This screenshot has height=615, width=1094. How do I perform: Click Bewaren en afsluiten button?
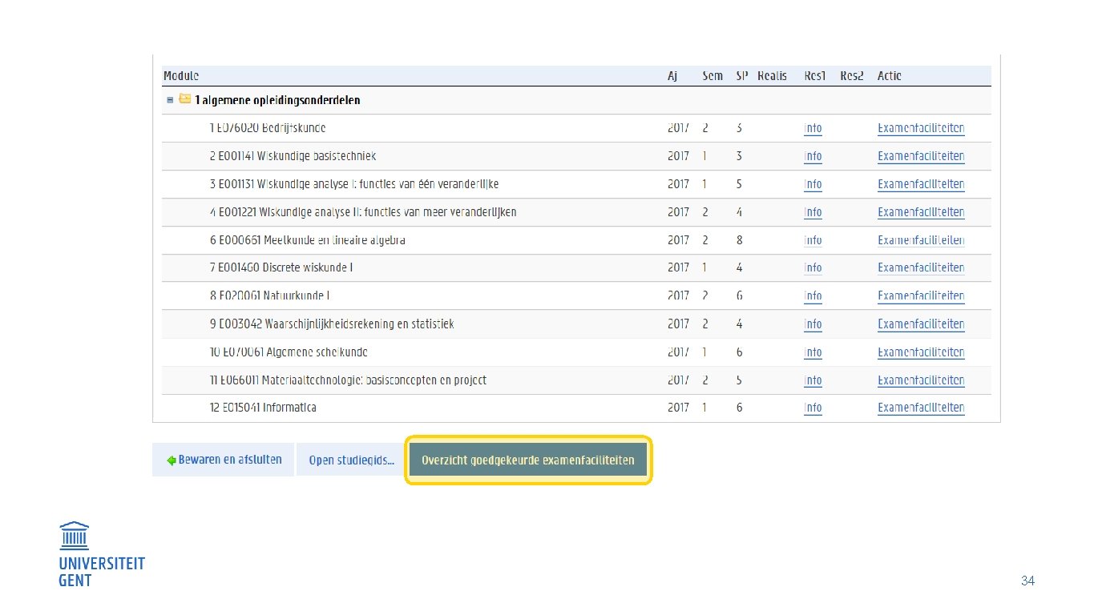[x=224, y=460]
